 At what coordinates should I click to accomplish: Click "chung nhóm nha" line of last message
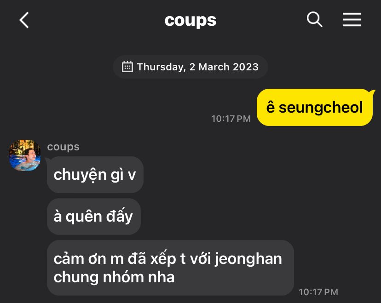pyautogui.click(x=114, y=277)
